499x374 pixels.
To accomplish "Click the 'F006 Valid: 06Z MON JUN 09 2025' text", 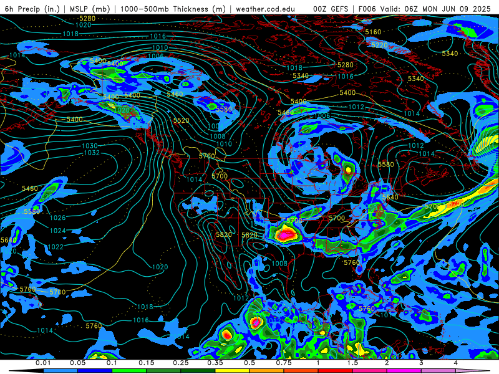I will tap(425, 9).
